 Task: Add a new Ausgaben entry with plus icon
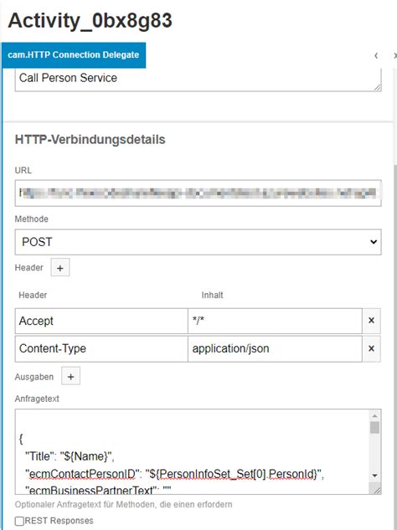click(x=70, y=376)
